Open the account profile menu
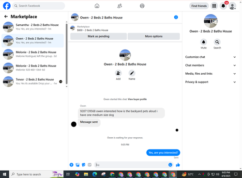Image resolution: width=242 pixels, height=178 pixels. click(x=232, y=6)
